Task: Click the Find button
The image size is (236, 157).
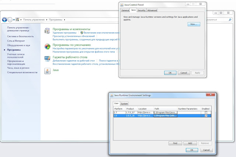Action: pos(175,143)
